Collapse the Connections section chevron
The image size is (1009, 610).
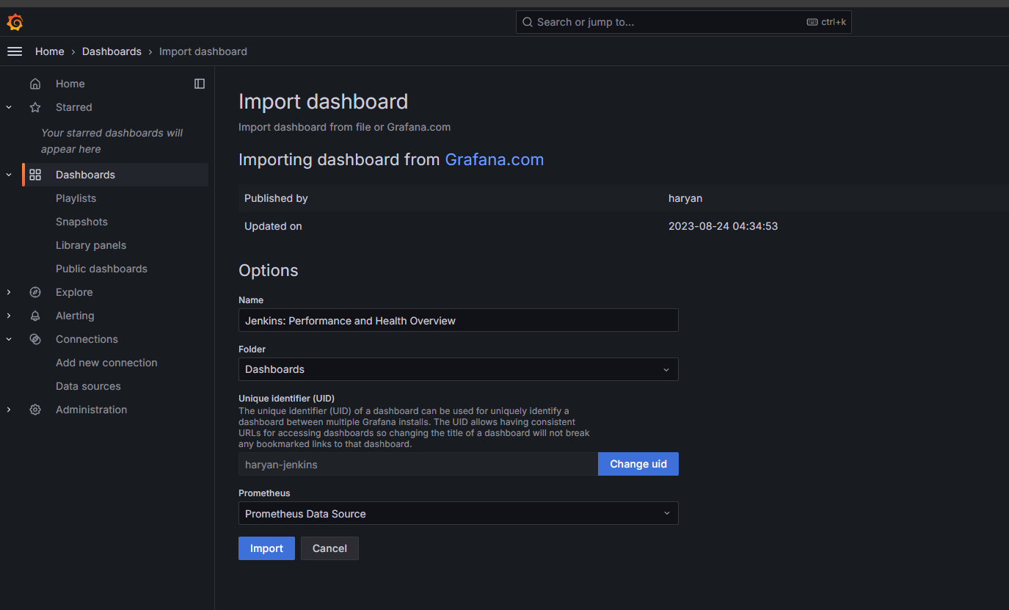click(9, 339)
